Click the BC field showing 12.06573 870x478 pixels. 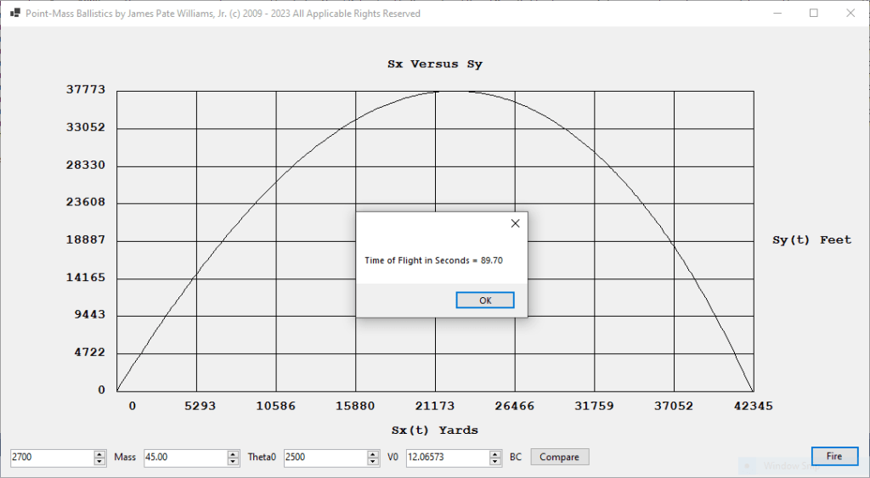click(447, 457)
